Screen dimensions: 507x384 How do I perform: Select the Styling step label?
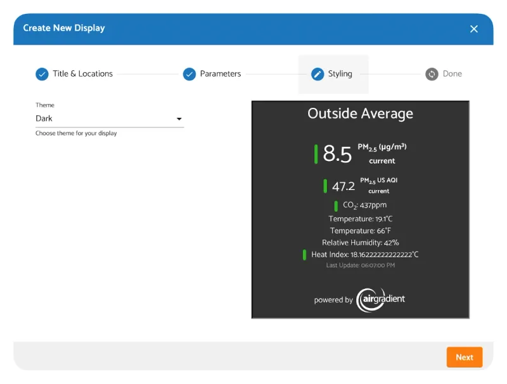340,74
